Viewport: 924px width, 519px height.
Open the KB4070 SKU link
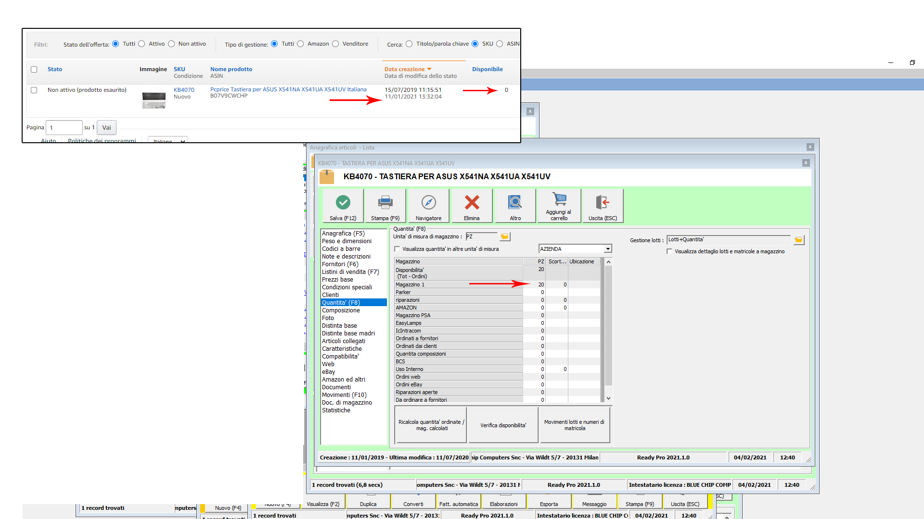coord(184,90)
